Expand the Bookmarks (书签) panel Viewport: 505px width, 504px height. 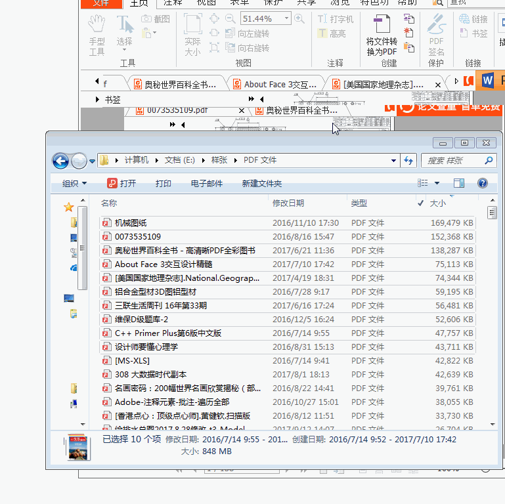97,100
